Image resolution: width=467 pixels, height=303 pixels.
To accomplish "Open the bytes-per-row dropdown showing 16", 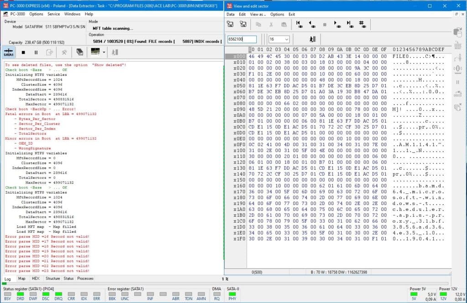I will pos(279,39).
